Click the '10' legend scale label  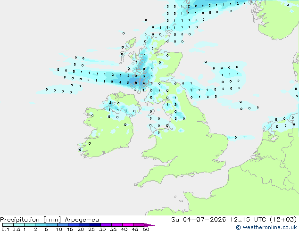[59, 229]
